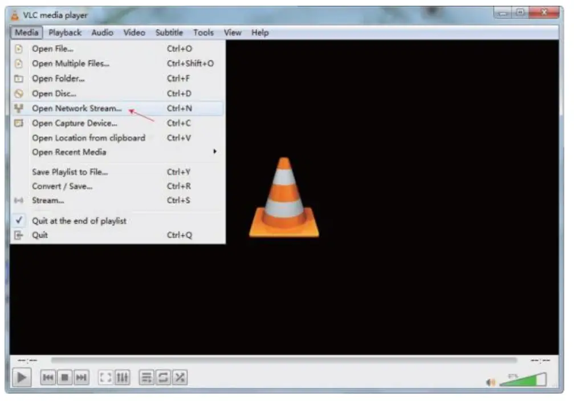Toggle shuffle random button
The width and height of the screenshot is (574, 401).
coord(180,378)
